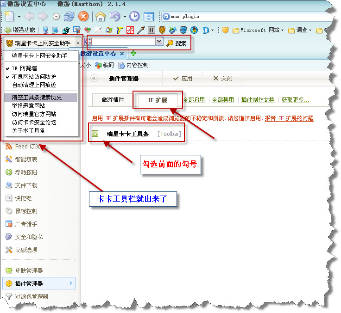This screenshot has width=341, height=313.
Task: Click the yellow T plugin icon
Action: click(x=120, y=30)
